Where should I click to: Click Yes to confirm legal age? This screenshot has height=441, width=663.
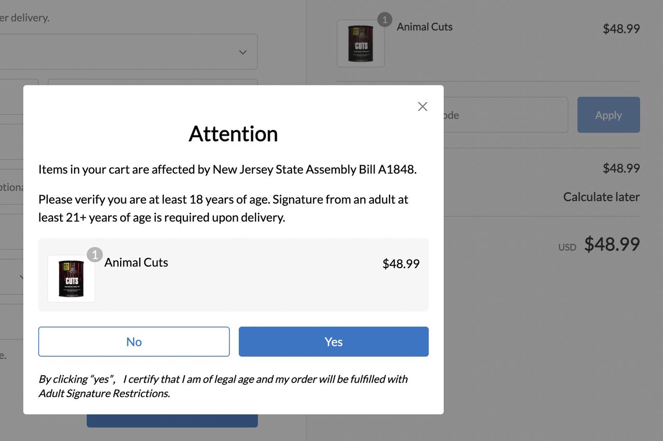(334, 342)
